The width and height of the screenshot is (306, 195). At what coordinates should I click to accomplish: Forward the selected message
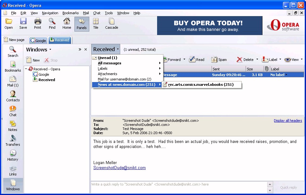(172, 60)
